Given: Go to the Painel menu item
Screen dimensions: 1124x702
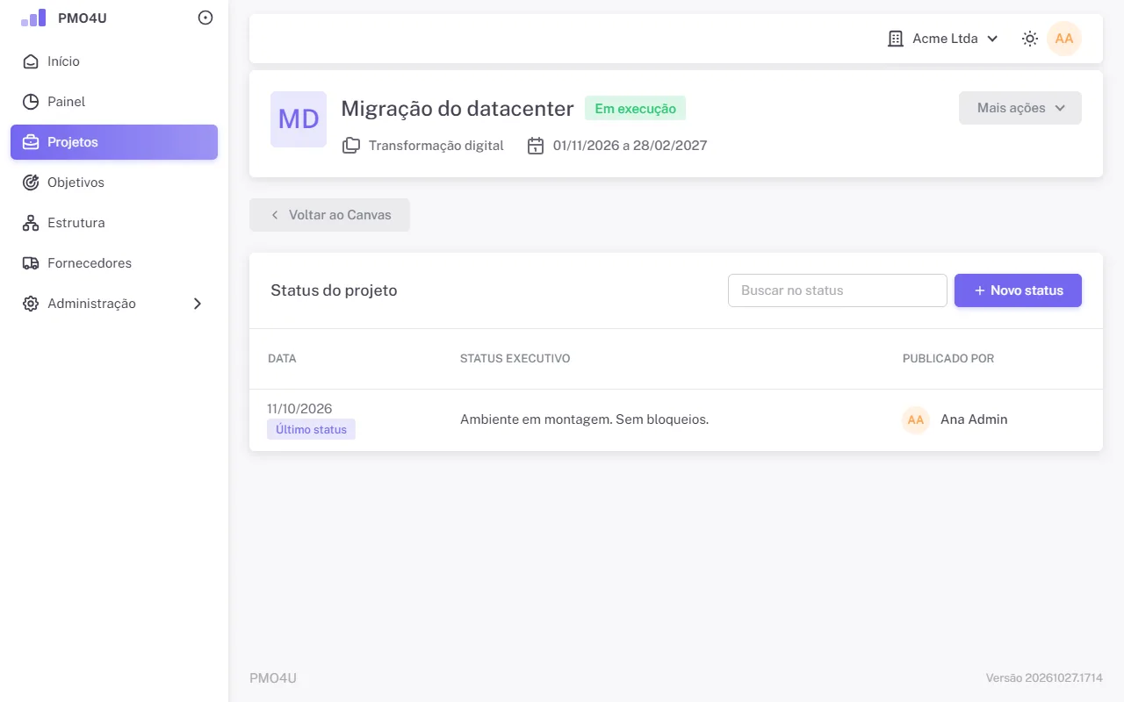Looking at the screenshot, I should tap(114, 102).
